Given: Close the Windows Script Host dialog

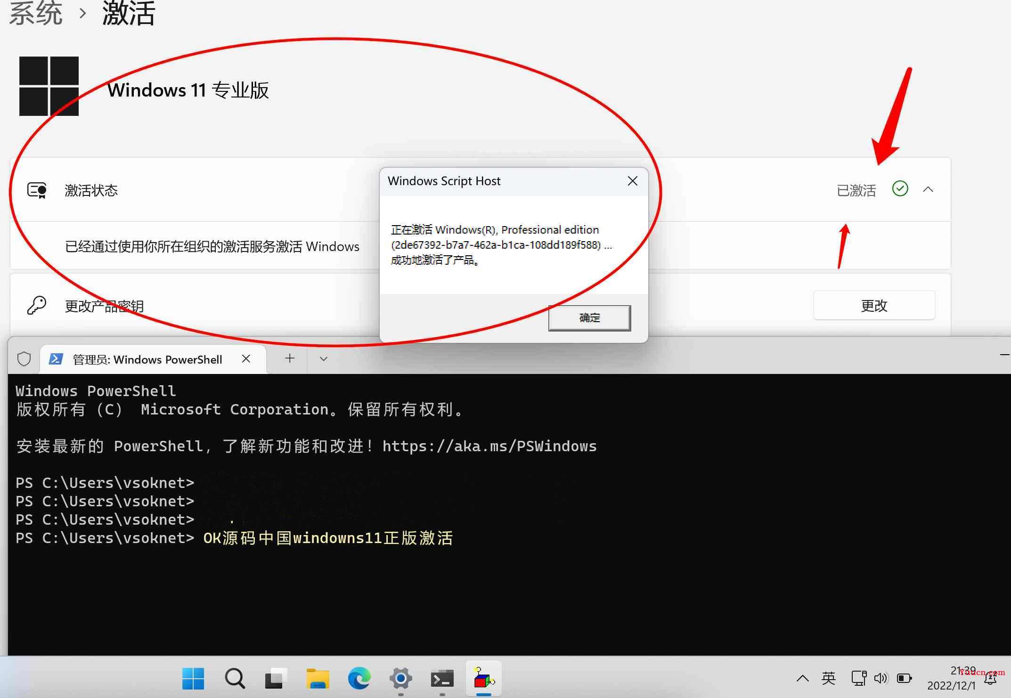Looking at the screenshot, I should pos(633,181).
